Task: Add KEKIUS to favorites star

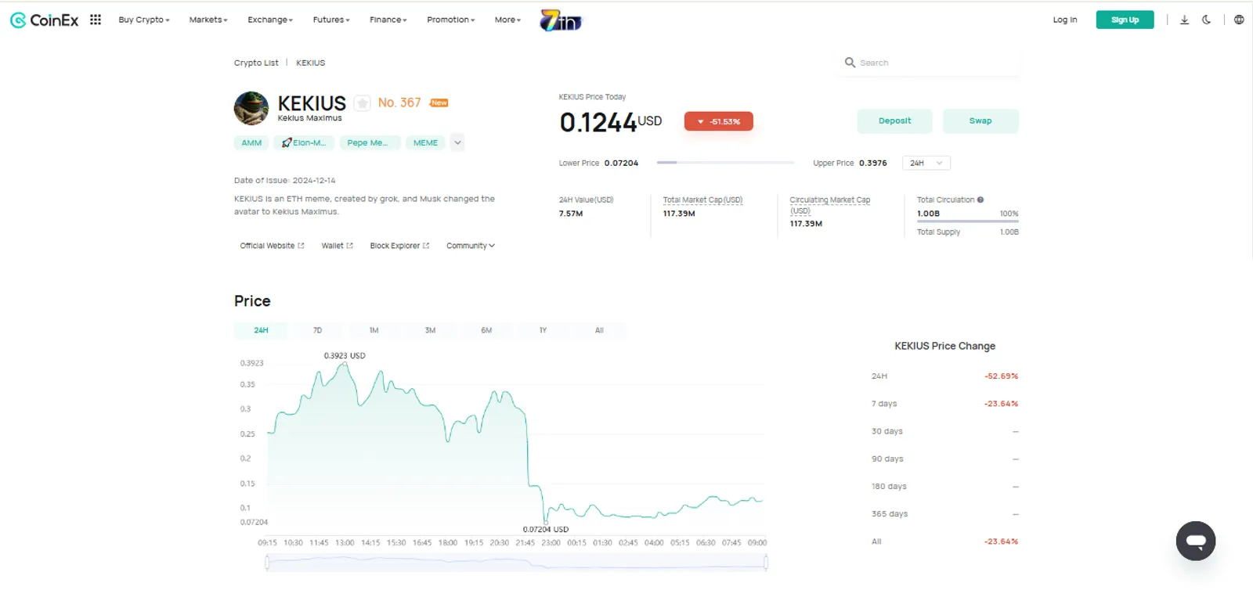Action: click(362, 103)
